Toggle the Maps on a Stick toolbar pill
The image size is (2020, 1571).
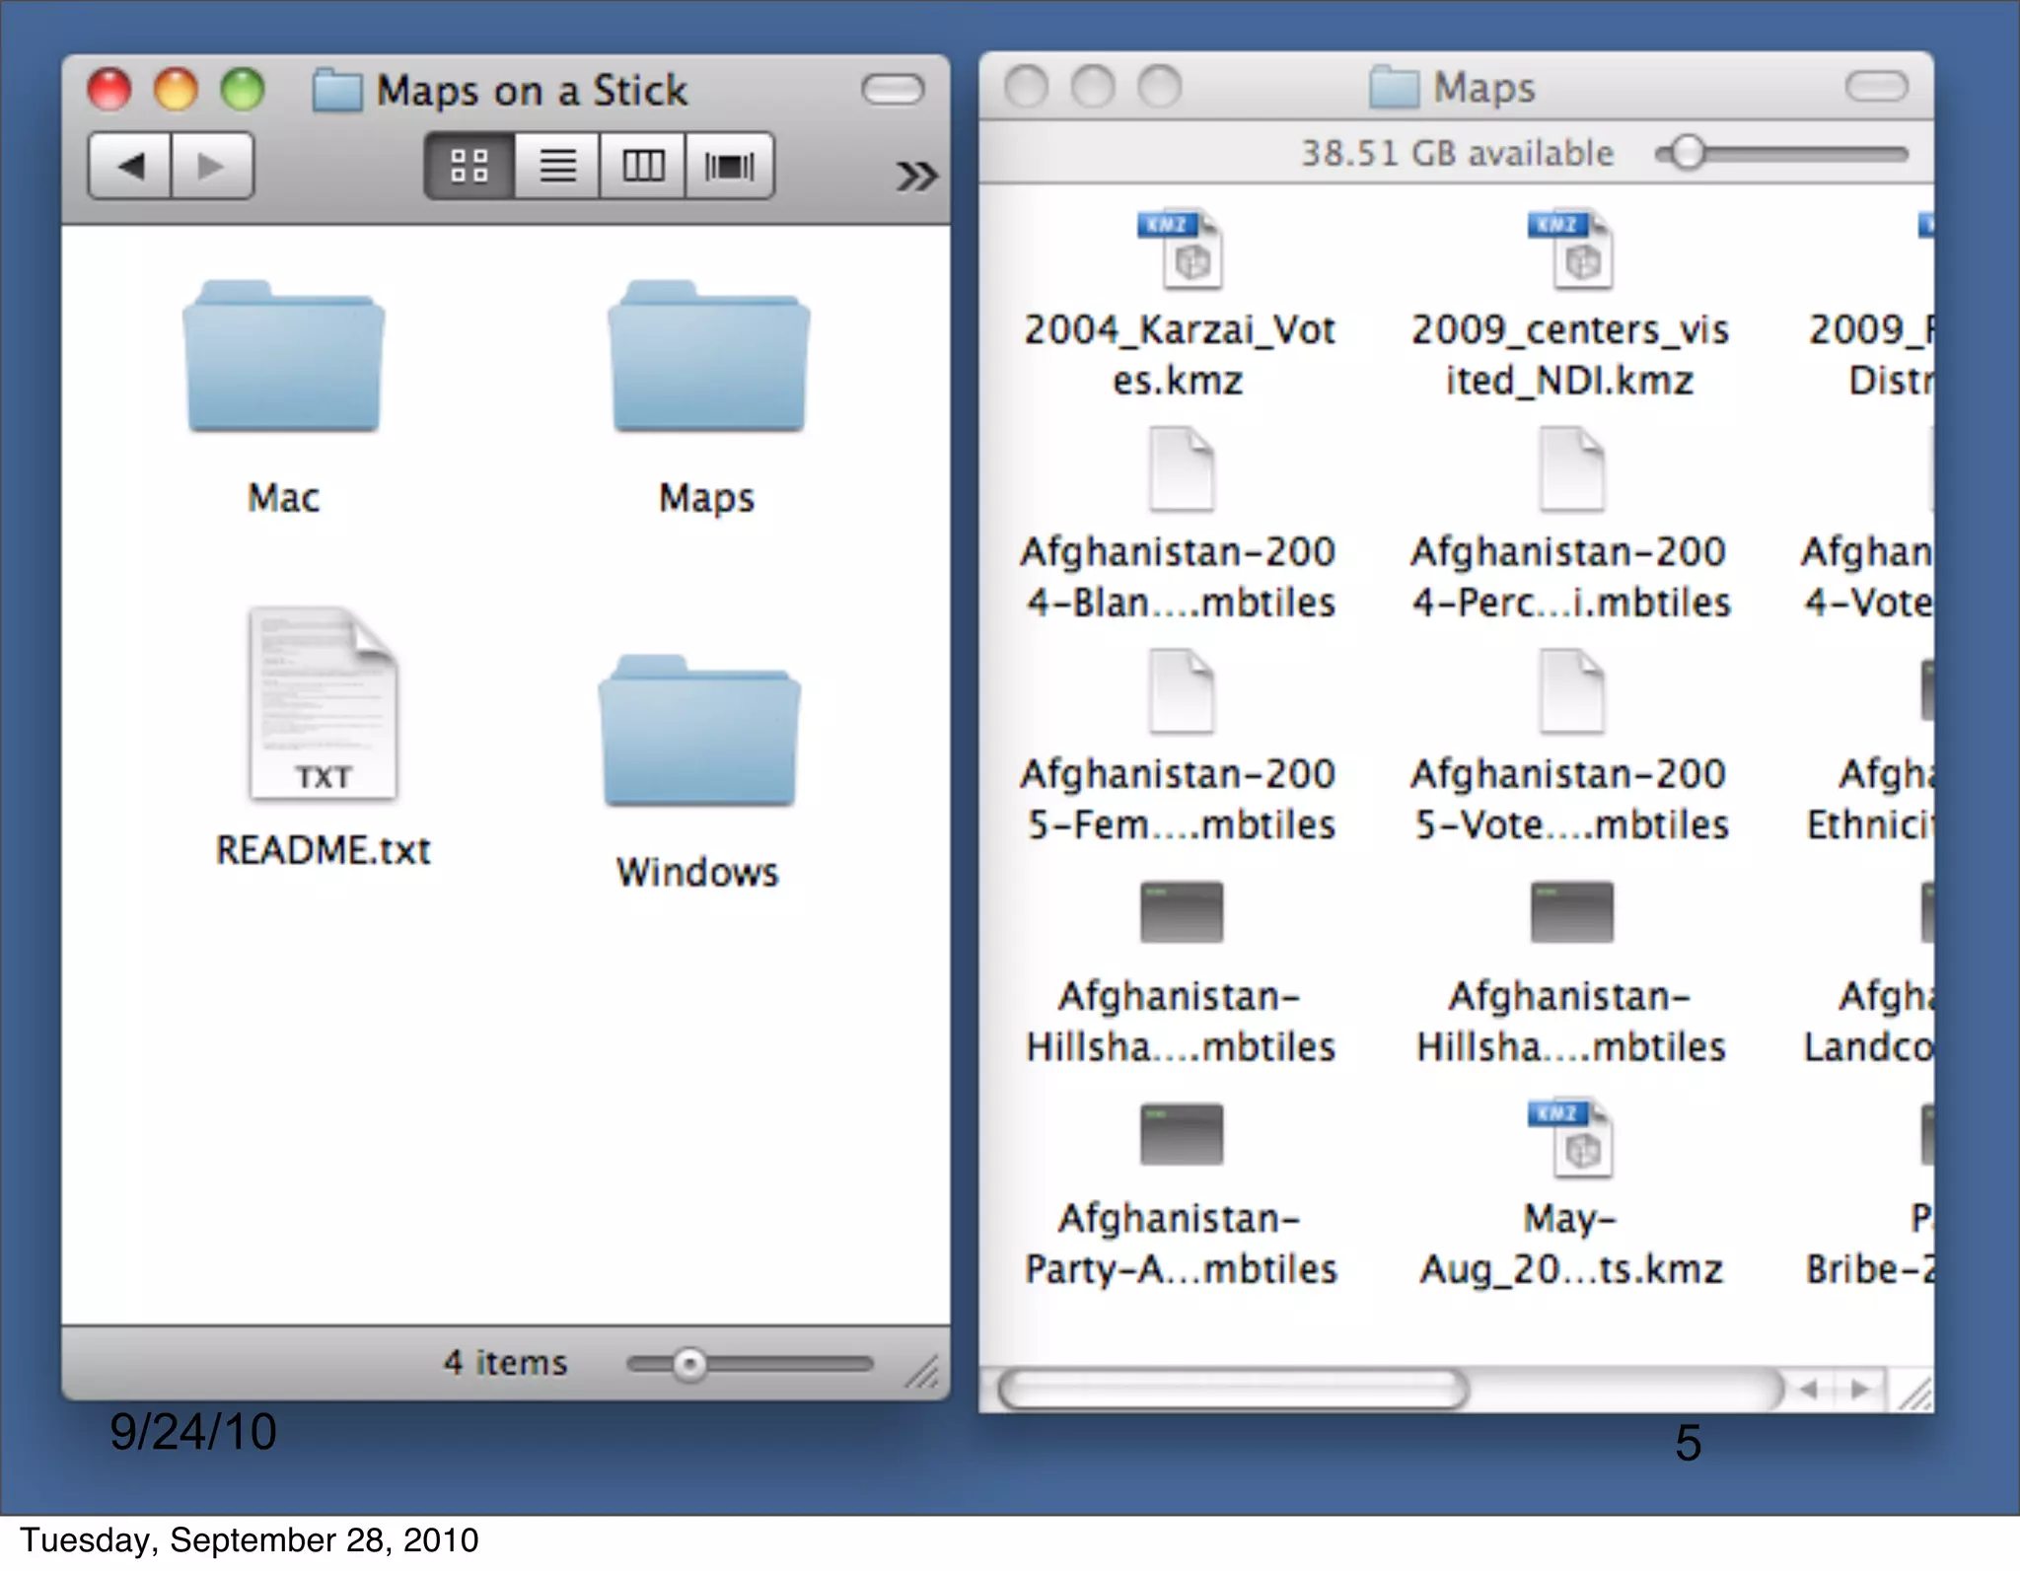tap(892, 91)
